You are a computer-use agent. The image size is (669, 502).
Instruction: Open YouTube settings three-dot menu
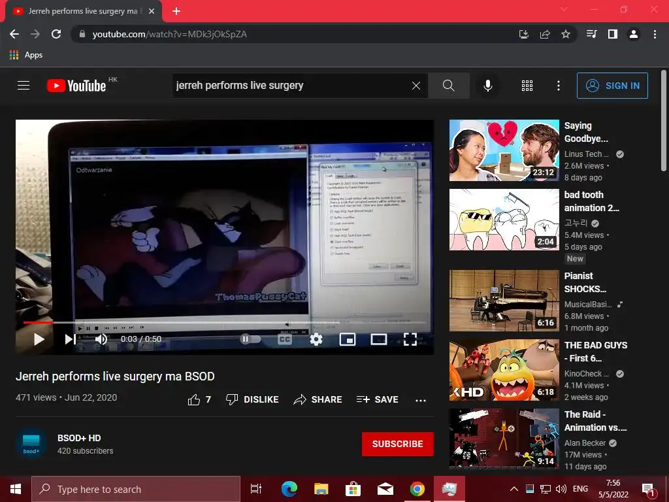coord(558,86)
